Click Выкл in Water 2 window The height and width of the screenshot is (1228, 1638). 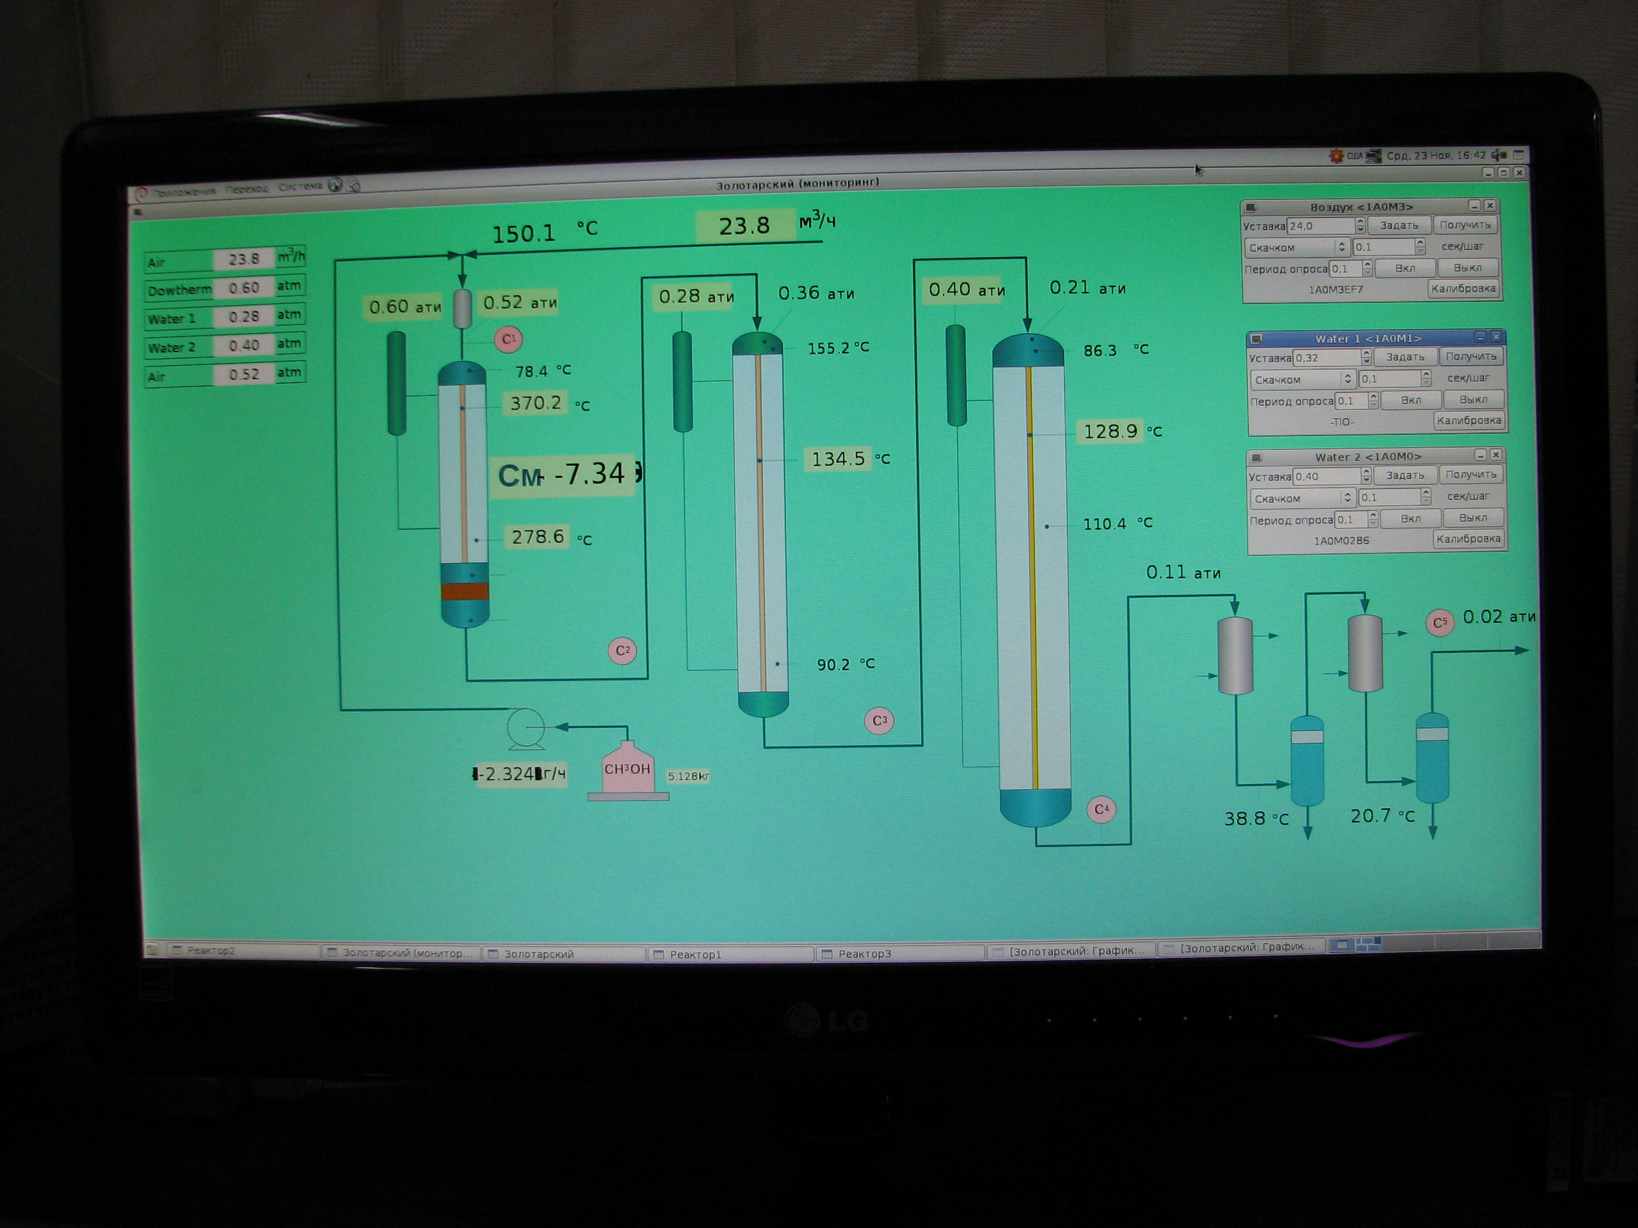pyautogui.click(x=1473, y=518)
